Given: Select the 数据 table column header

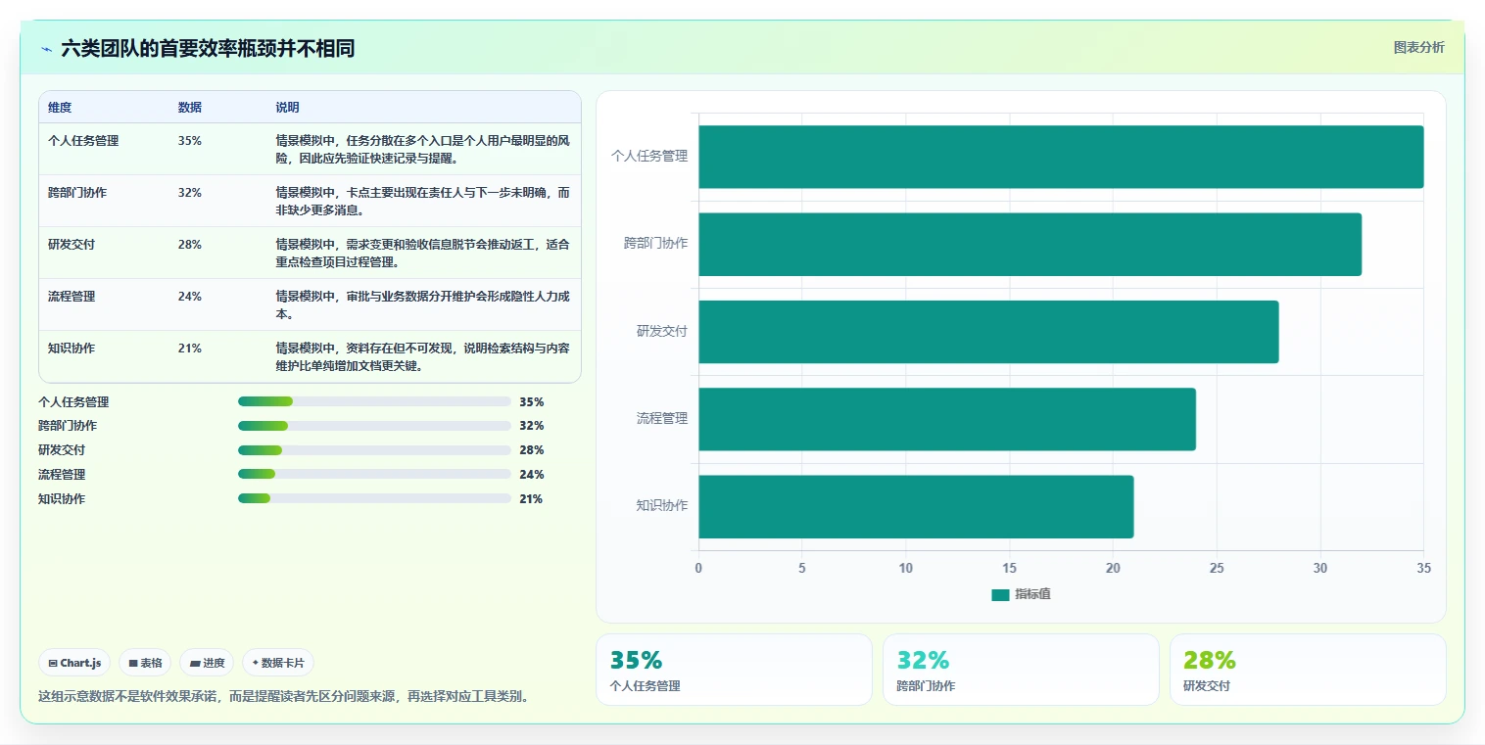Looking at the screenshot, I should click(190, 108).
